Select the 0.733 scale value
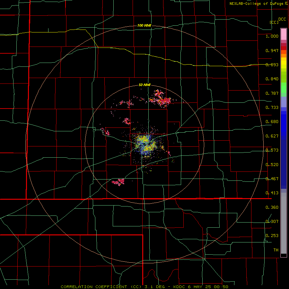289x289 pixels. pyautogui.click(x=272, y=108)
